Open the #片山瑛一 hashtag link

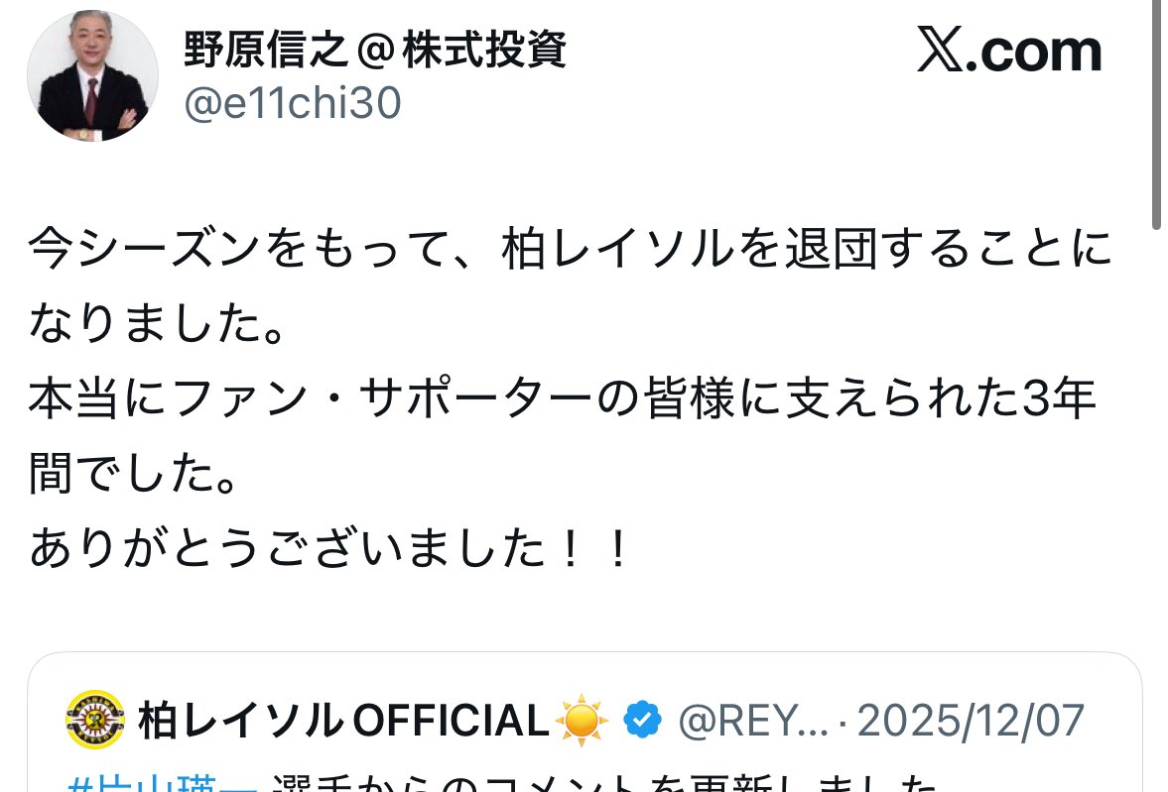163,783
